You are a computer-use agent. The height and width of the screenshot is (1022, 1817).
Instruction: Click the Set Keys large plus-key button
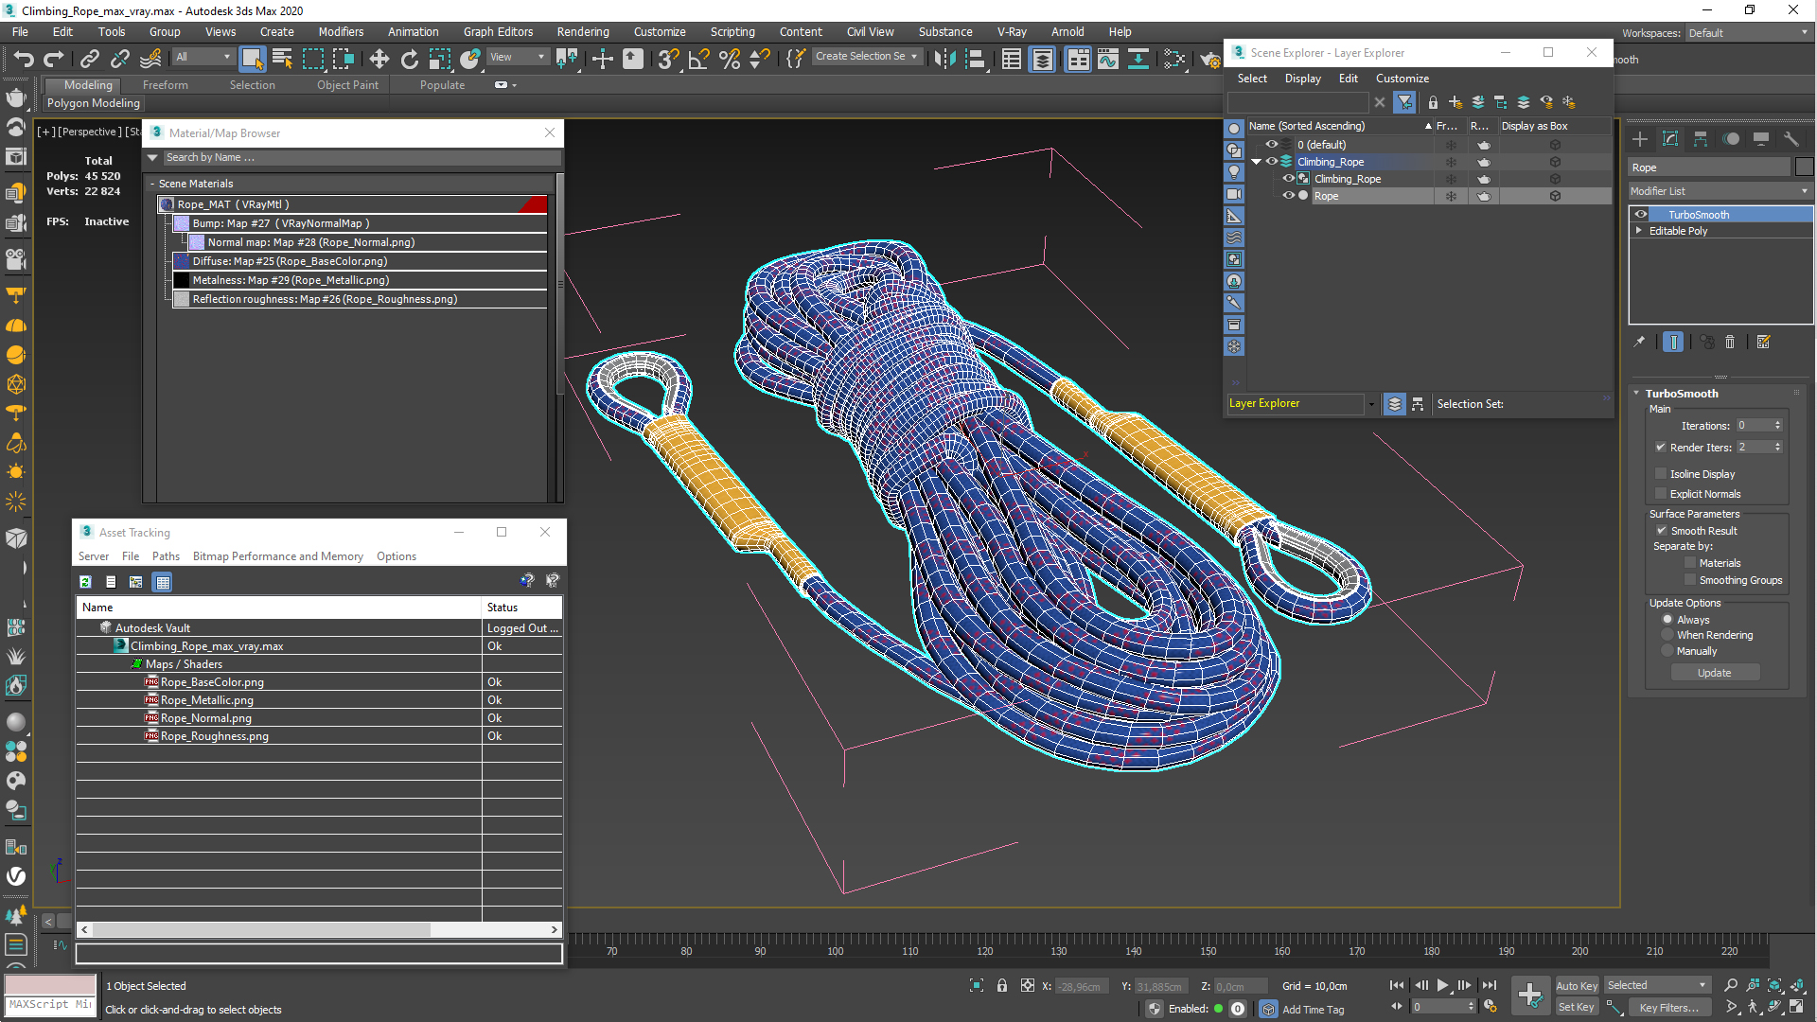pos(1530,995)
